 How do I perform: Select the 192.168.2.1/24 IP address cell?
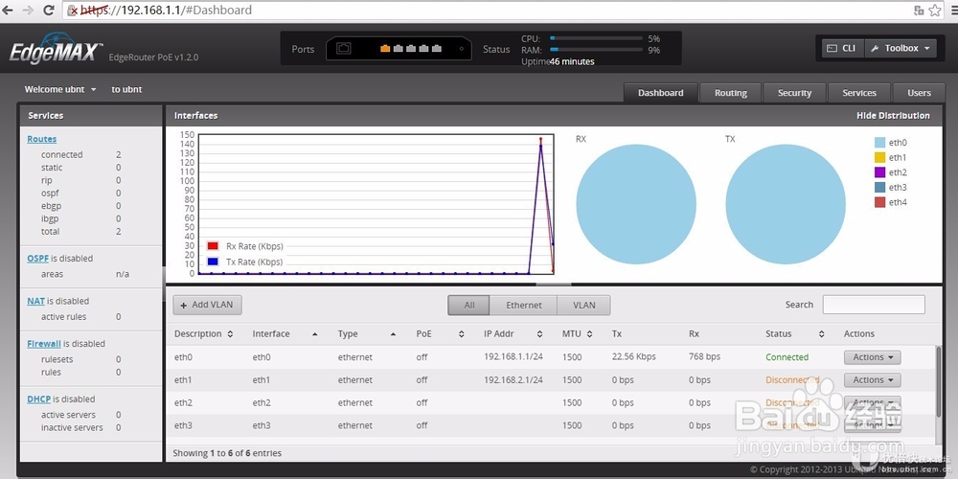(x=513, y=380)
